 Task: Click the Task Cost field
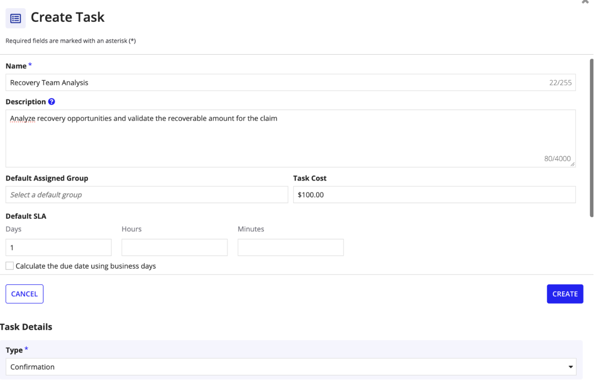(434, 195)
